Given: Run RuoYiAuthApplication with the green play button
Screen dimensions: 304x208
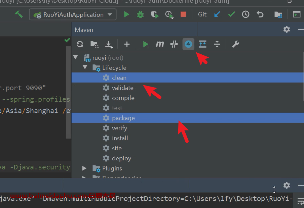Looking at the screenshot, I should 126,14.
